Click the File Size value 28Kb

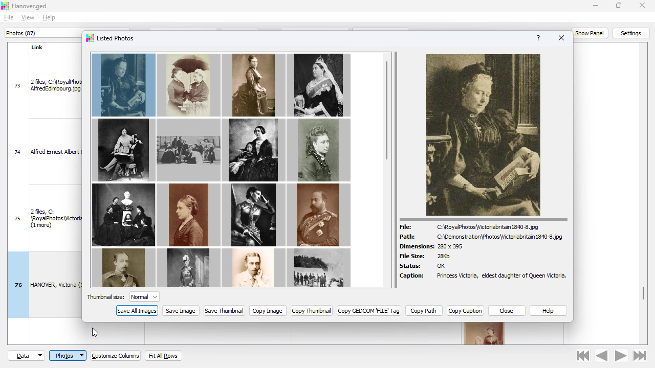[x=443, y=256]
